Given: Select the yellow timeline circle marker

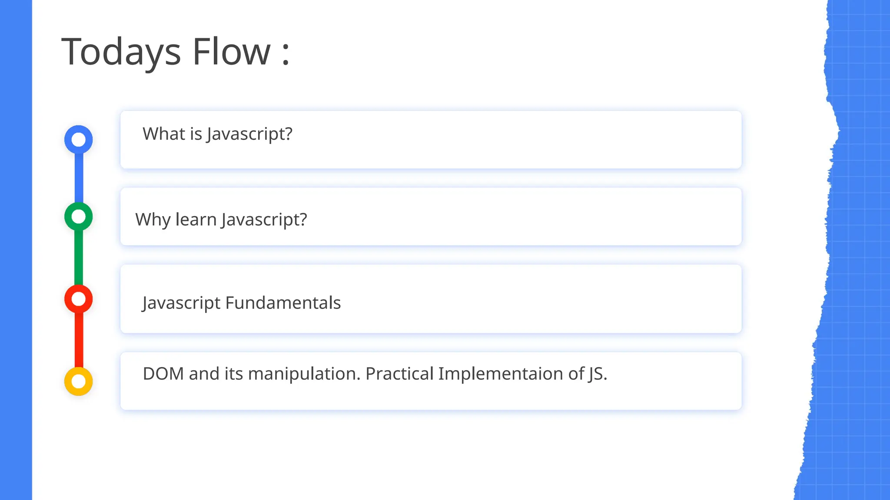Looking at the screenshot, I should point(78,381).
